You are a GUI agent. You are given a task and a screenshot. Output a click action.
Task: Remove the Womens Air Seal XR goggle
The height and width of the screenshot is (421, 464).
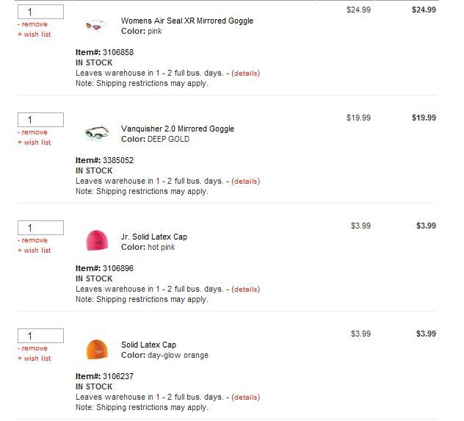[x=34, y=24]
